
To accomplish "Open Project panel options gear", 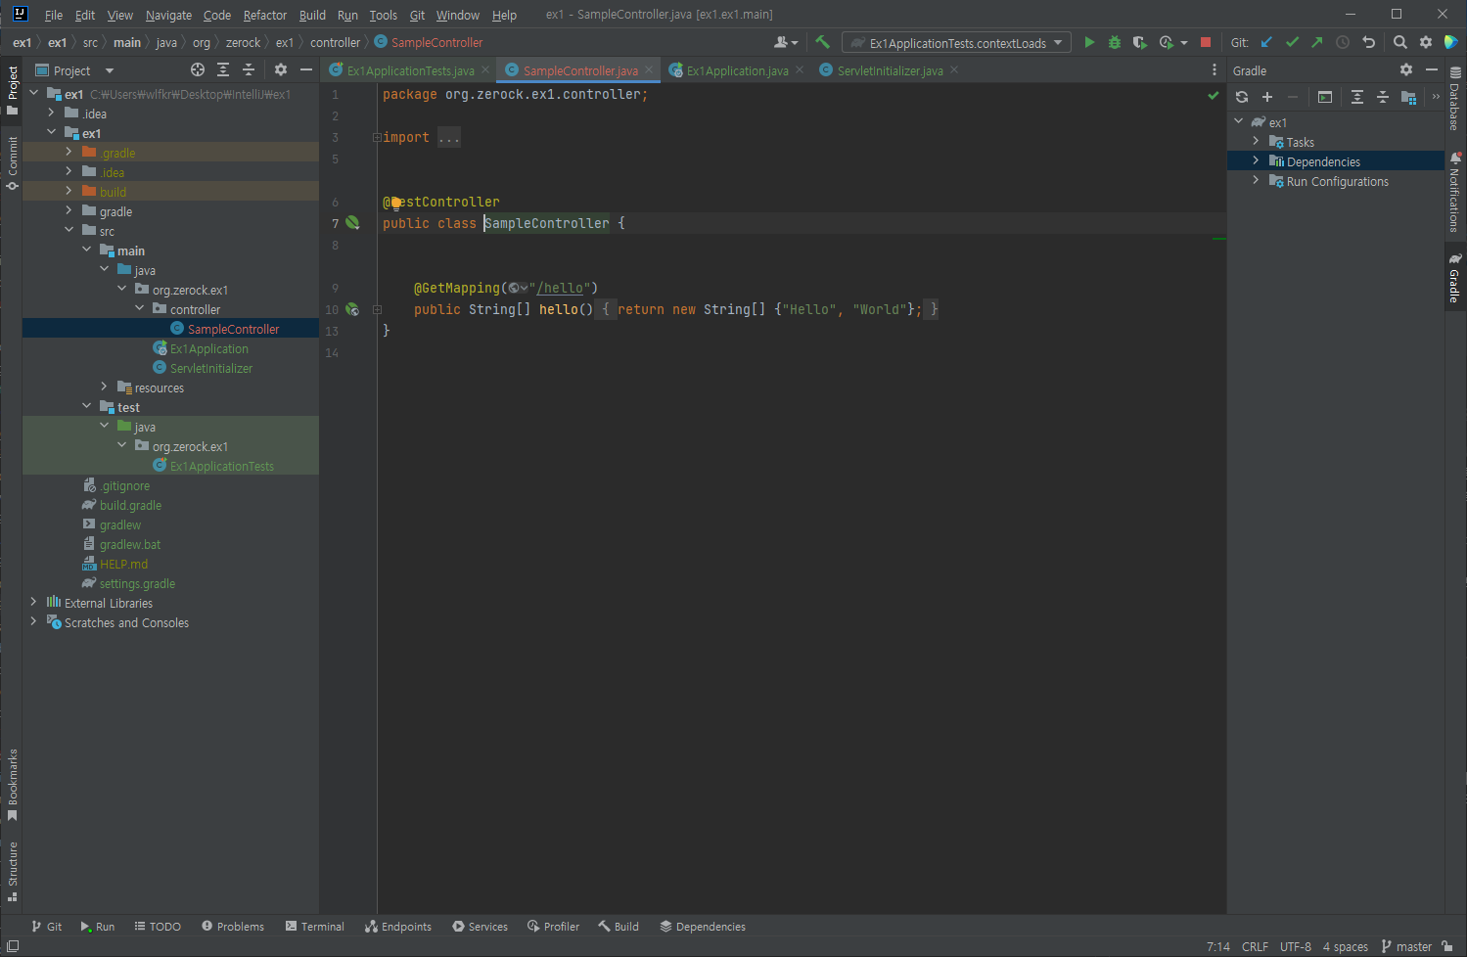I will pyautogui.click(x=281, y=69).
